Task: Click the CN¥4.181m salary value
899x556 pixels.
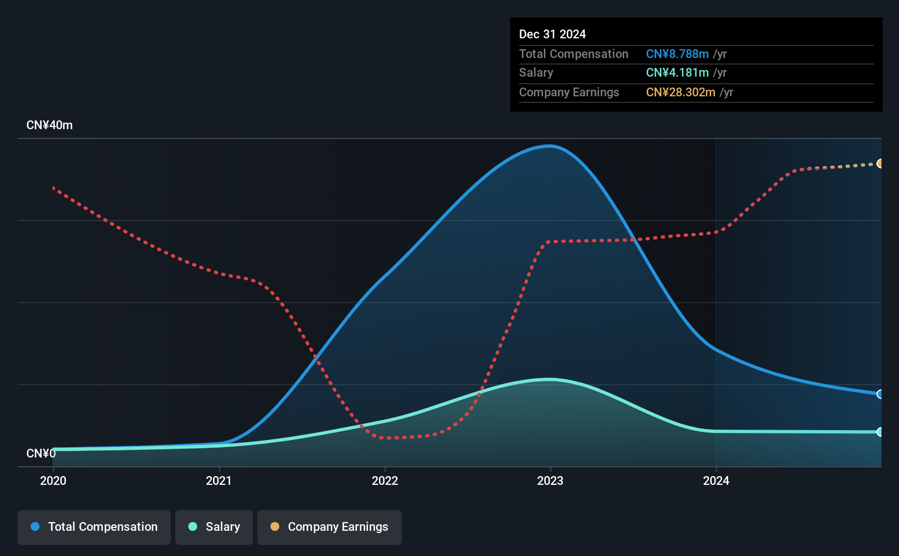Action: click(x=677, y=73)
